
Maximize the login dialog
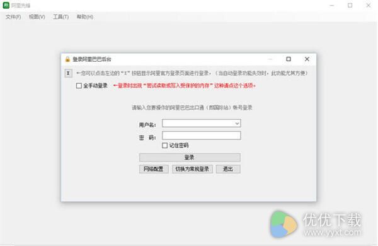pos(289,59)
